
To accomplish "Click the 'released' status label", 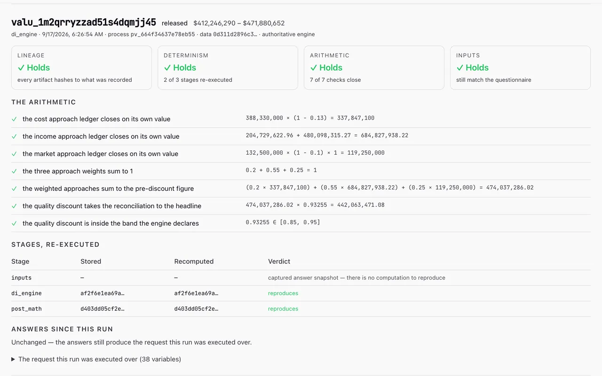I will pyautogui.click(x=174, y=23).
